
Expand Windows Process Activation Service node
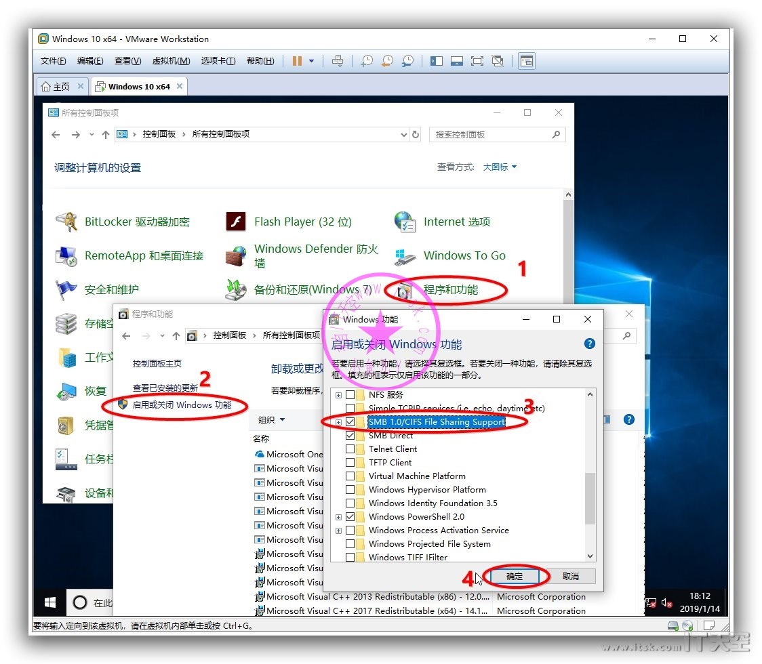pyautogui.click(x=338, y=531)
